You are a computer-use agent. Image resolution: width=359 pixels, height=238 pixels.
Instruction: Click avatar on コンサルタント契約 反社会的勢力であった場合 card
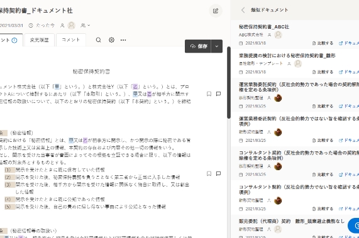(278, 166)
